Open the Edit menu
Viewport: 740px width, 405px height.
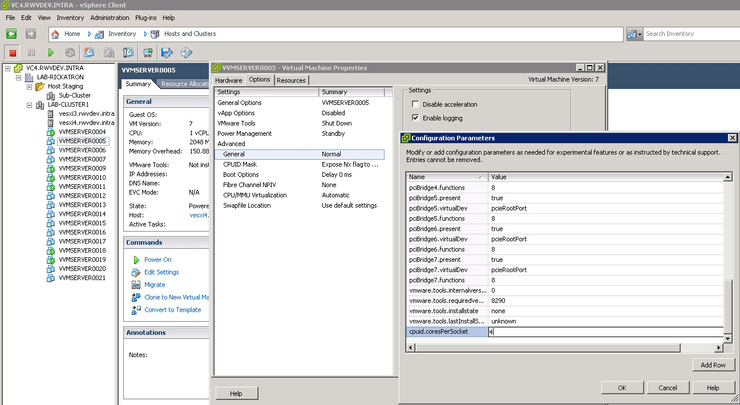click(26, 18)
